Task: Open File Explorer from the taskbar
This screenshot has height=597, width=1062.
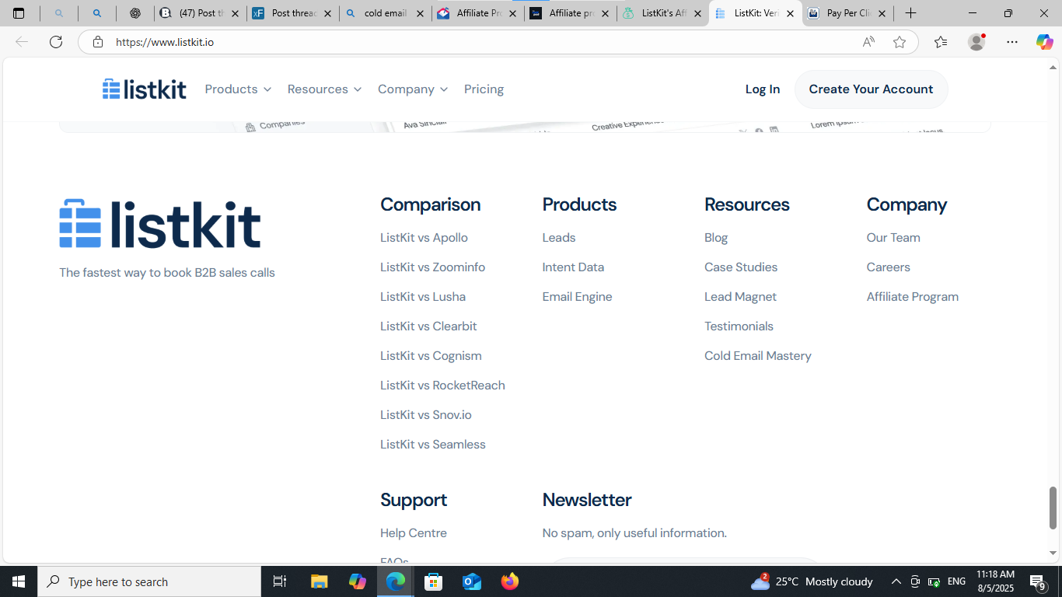Action: (x=320, y=581)
